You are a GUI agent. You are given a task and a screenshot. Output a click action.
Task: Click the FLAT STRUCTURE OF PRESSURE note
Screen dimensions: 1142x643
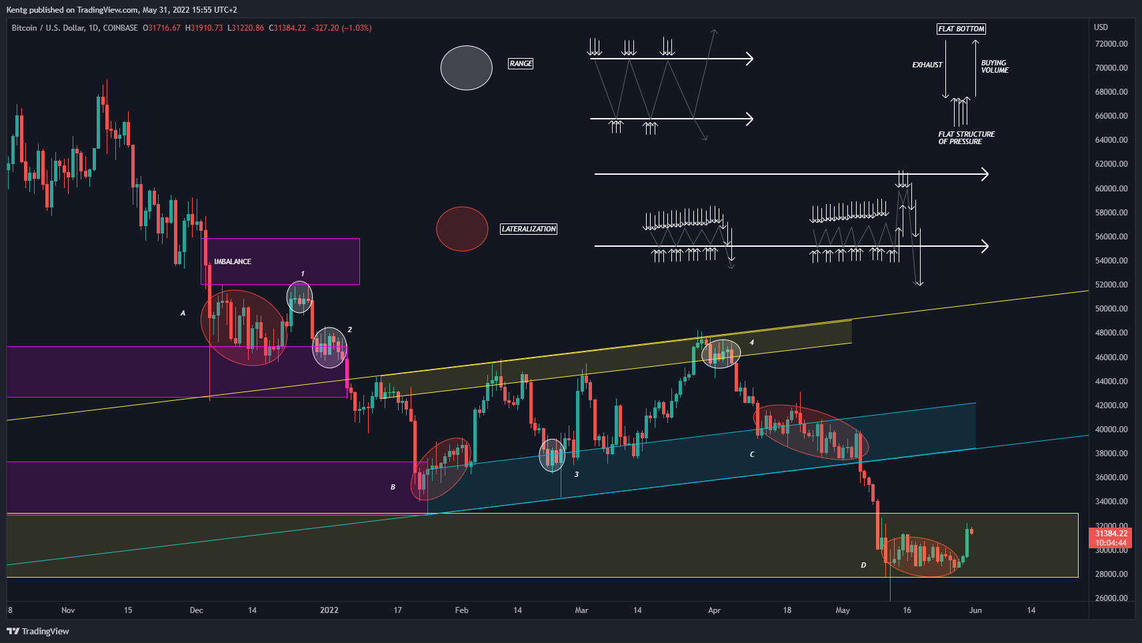[x=967, y=138]
